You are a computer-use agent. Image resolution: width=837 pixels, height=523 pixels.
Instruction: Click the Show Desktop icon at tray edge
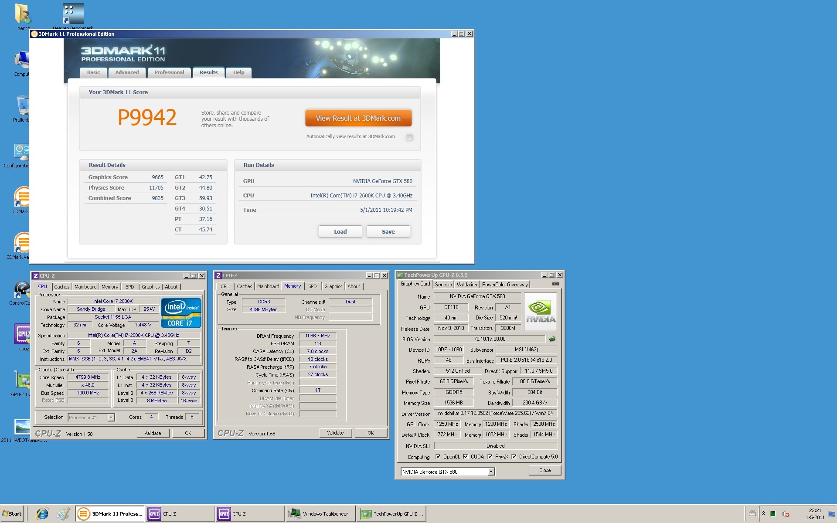pos(832,514)
